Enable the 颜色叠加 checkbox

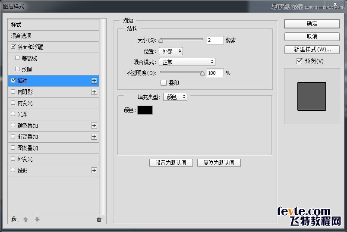[x=13, y=125]
